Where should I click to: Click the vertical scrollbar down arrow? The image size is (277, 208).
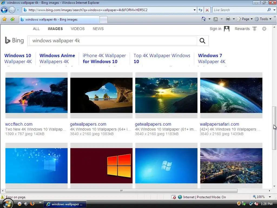pos(274,186)
